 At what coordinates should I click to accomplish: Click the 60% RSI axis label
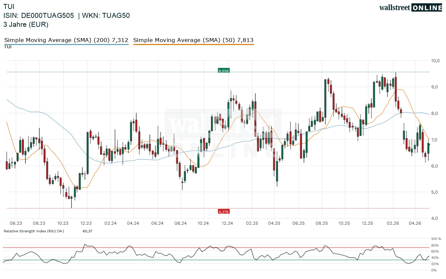[435, 252]
